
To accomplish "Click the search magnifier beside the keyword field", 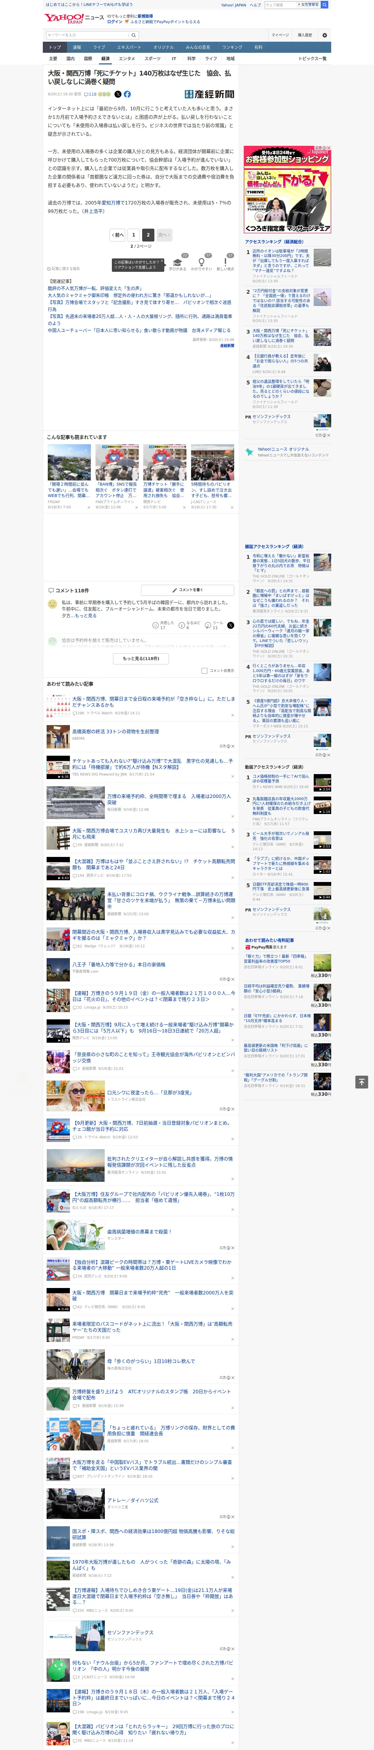I will [134, 35].
